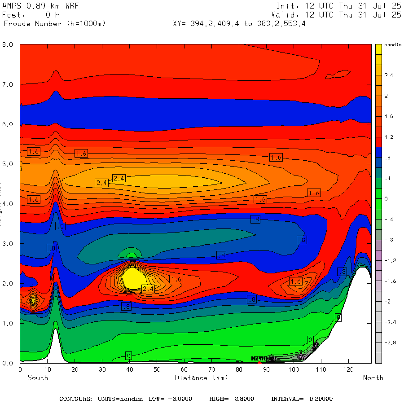Click the distance axis label '30'
The image size is (404, 404).
coord(102,370)
